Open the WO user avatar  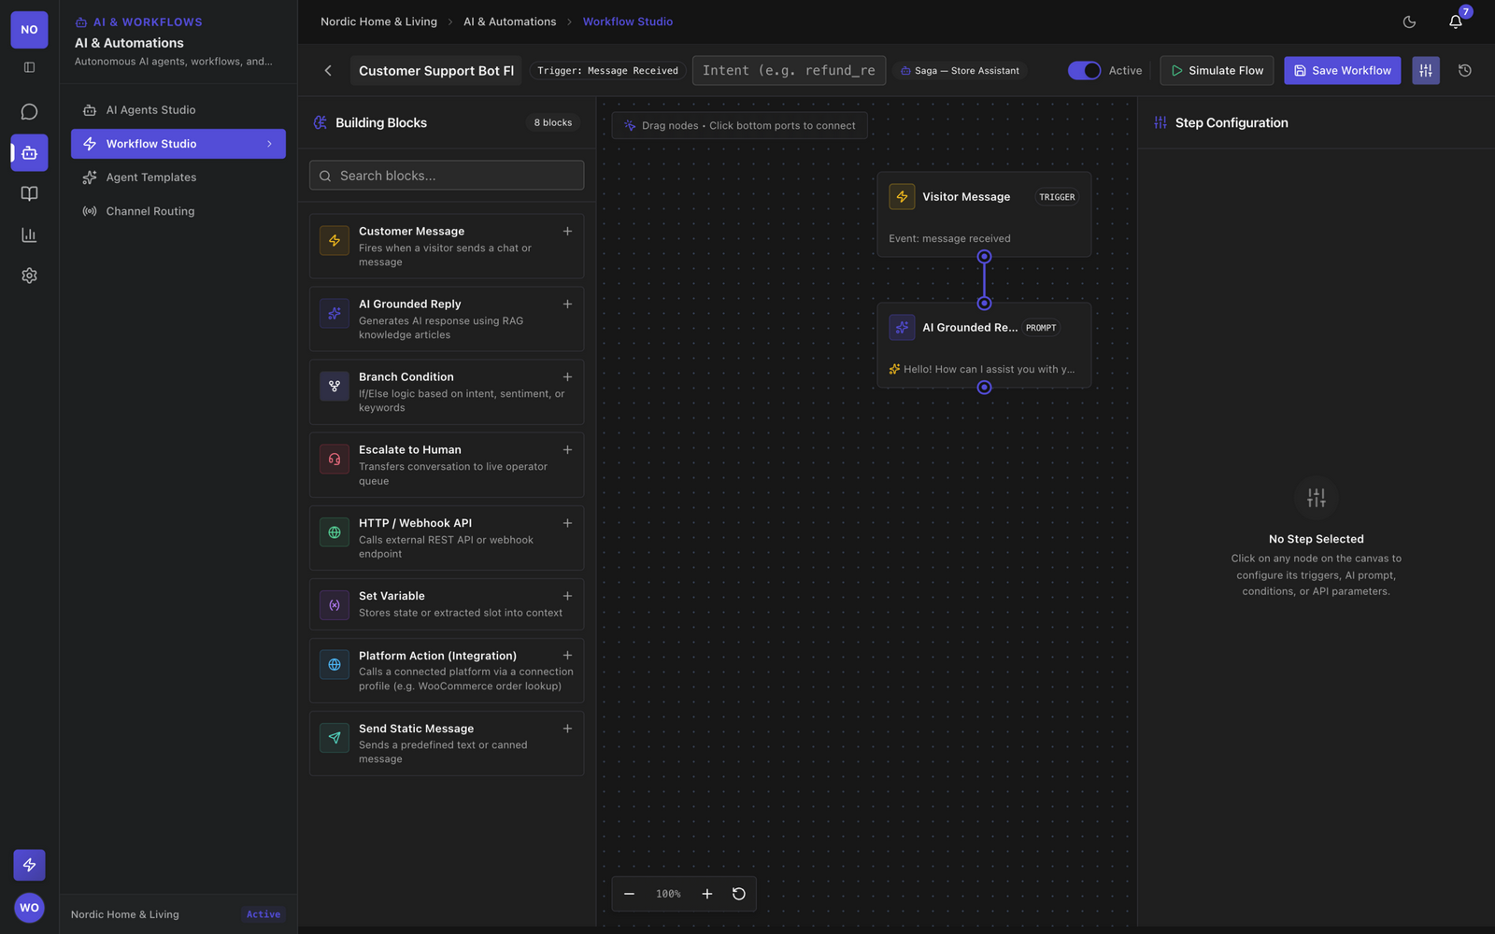click(x=29, y=907)
